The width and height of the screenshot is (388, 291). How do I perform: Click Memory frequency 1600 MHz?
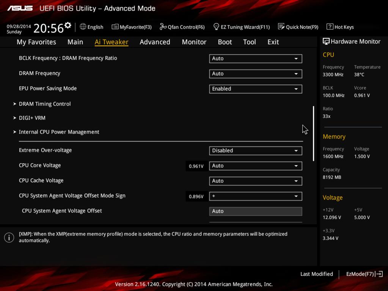[333, 156]
